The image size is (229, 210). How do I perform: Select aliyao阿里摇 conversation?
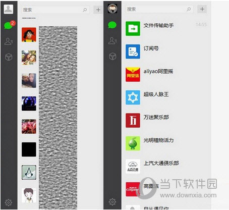pyautogui.click(x=166, y=74)
